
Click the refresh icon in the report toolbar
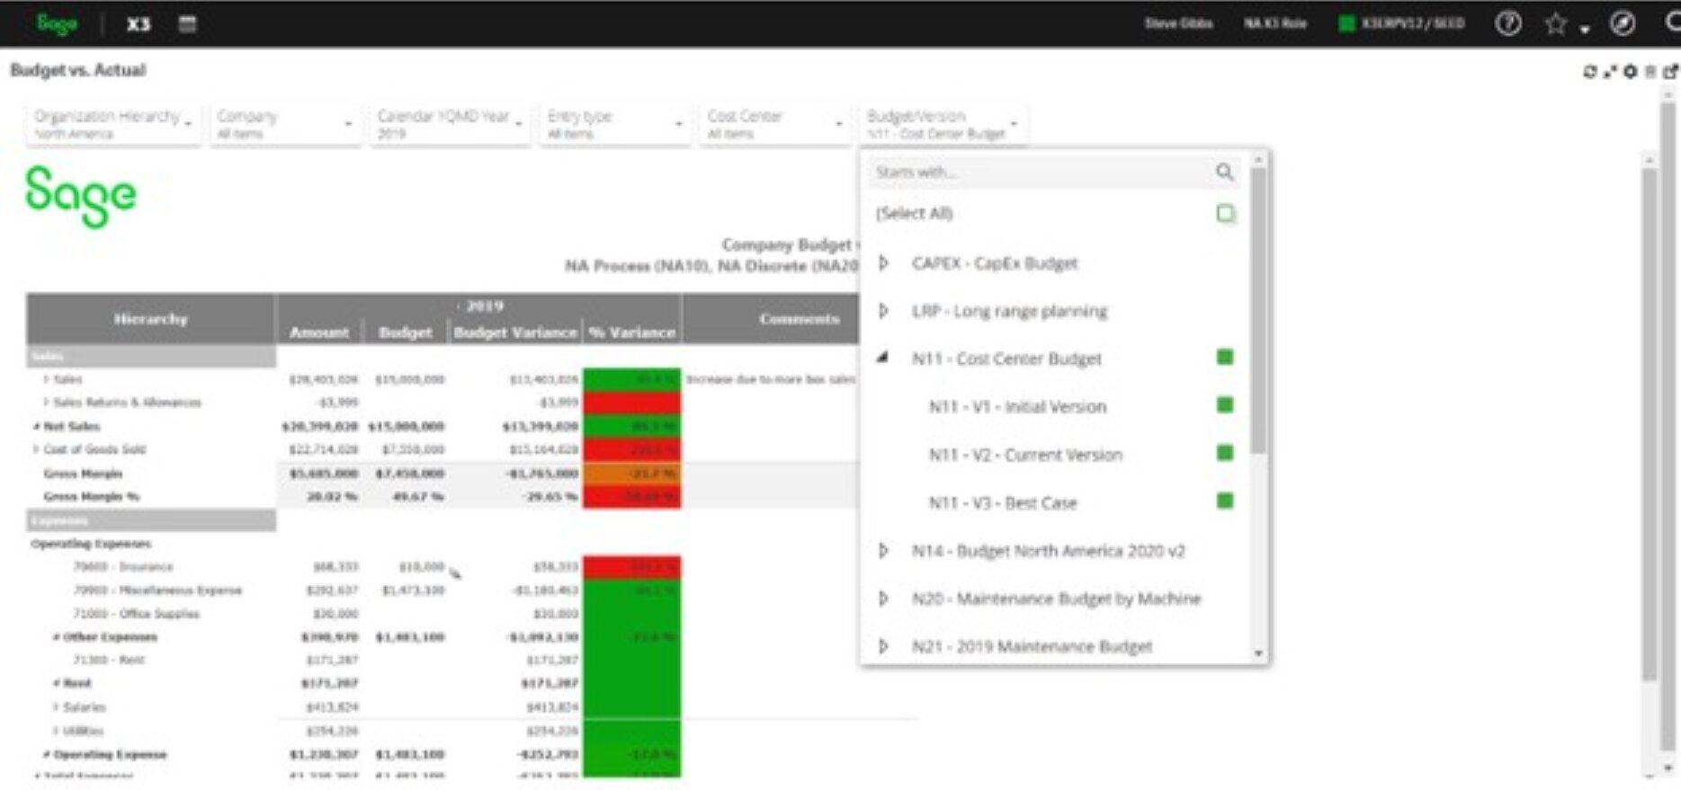tap(1589, 72)
